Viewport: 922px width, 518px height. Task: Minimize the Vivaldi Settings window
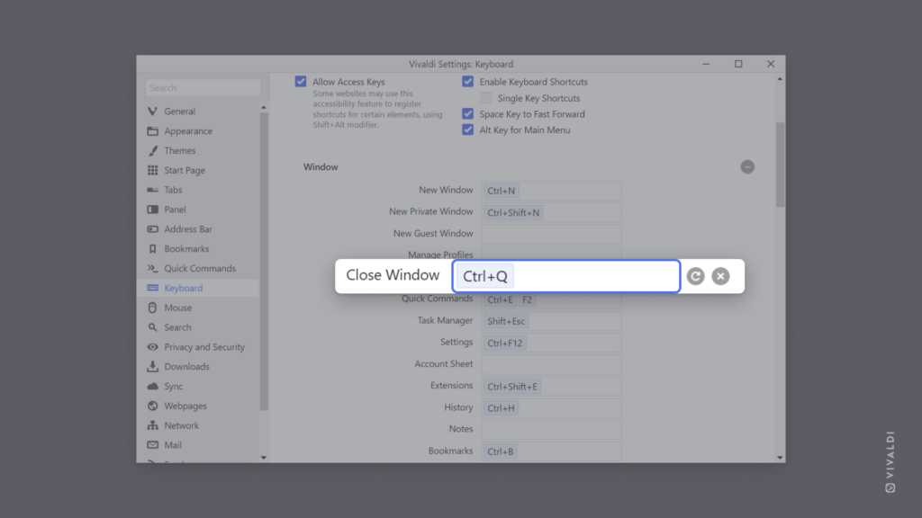[x=706, y=64]
